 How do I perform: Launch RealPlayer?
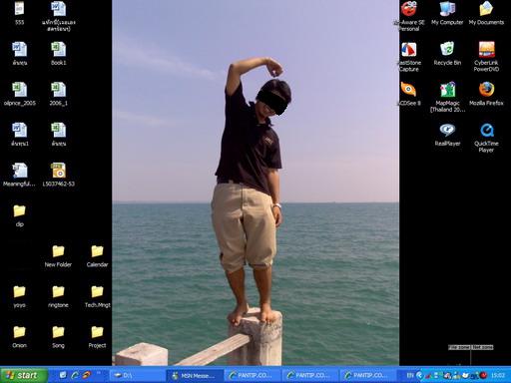tap(447, 135)
